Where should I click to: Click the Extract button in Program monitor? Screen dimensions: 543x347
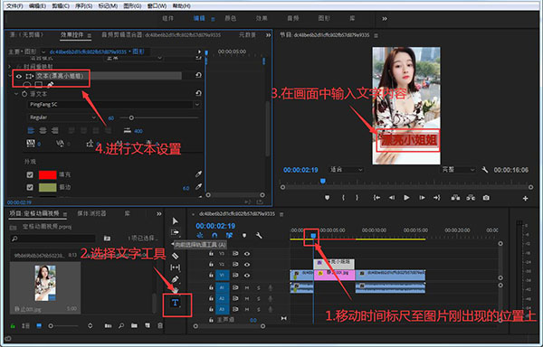[x=471, y=198]
